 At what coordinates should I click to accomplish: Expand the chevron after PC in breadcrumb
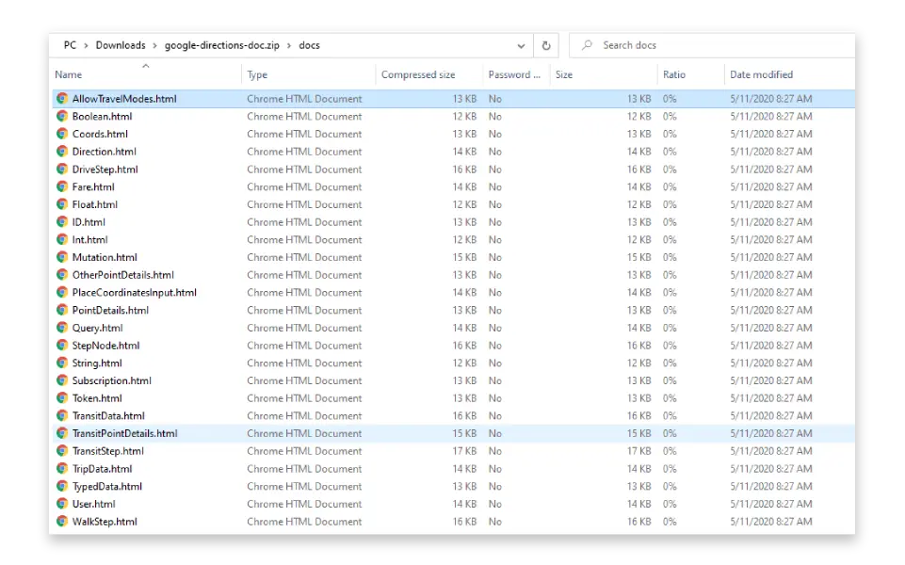pyautogui.click(x=86, y=45)
